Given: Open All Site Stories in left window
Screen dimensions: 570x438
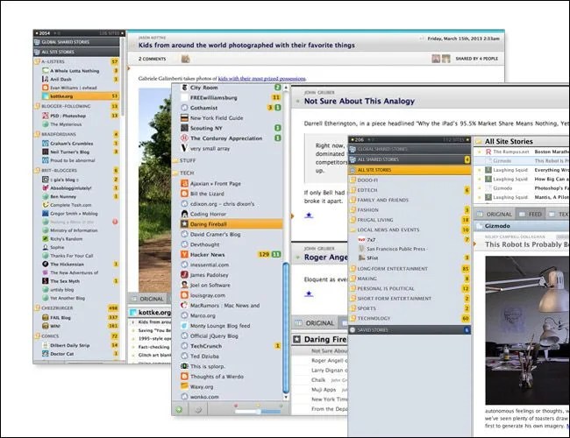Looking at the screenshot, I should pyautogui.click(x=76, y=52).
